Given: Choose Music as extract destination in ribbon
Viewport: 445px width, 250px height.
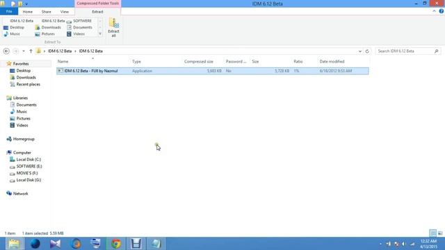Looking at the screenshot, I should pos(12,34).
